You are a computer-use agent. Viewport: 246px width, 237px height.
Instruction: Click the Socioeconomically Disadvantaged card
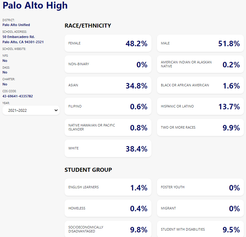(108, 229)
